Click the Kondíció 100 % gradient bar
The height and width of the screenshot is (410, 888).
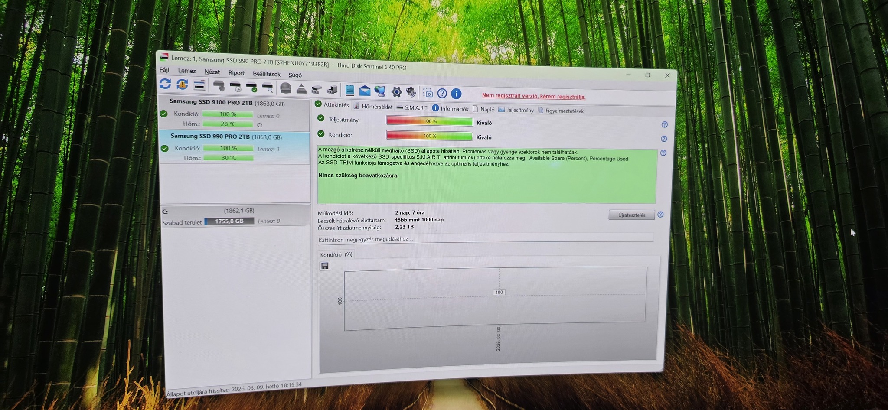click(429, 136)
